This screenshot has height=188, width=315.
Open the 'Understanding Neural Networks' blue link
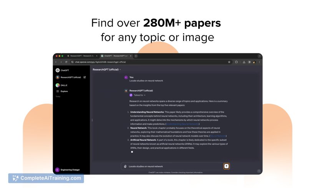click(182, 124)
